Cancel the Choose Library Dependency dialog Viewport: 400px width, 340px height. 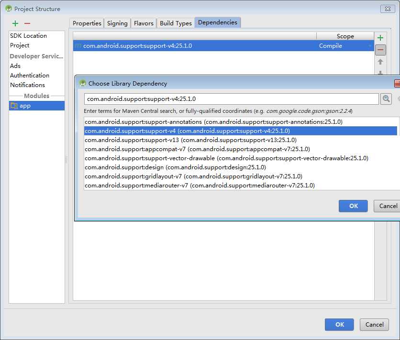[x=388, y=206]
